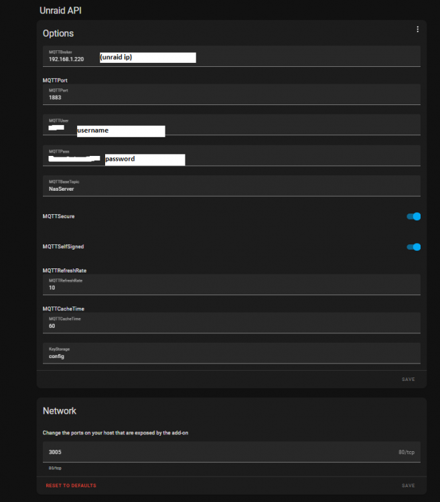440x502 pixels.
Task: Click Reset to Defaults in Network
Action: [x=71, y=486]
